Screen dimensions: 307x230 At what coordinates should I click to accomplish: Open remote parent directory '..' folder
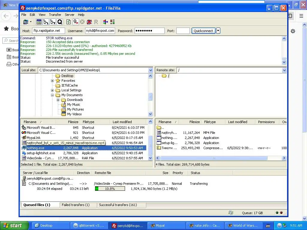pos(159,128)
